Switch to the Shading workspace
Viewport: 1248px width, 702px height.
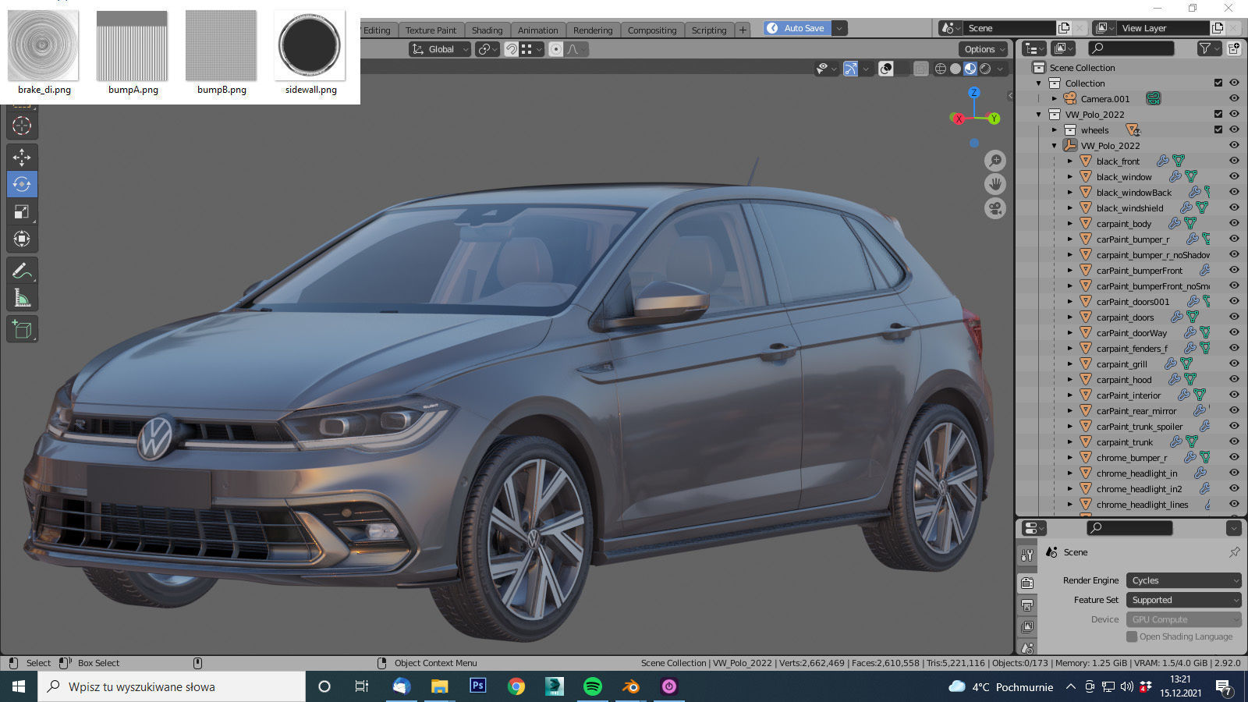pyautogui.click(x=487, y=30)
